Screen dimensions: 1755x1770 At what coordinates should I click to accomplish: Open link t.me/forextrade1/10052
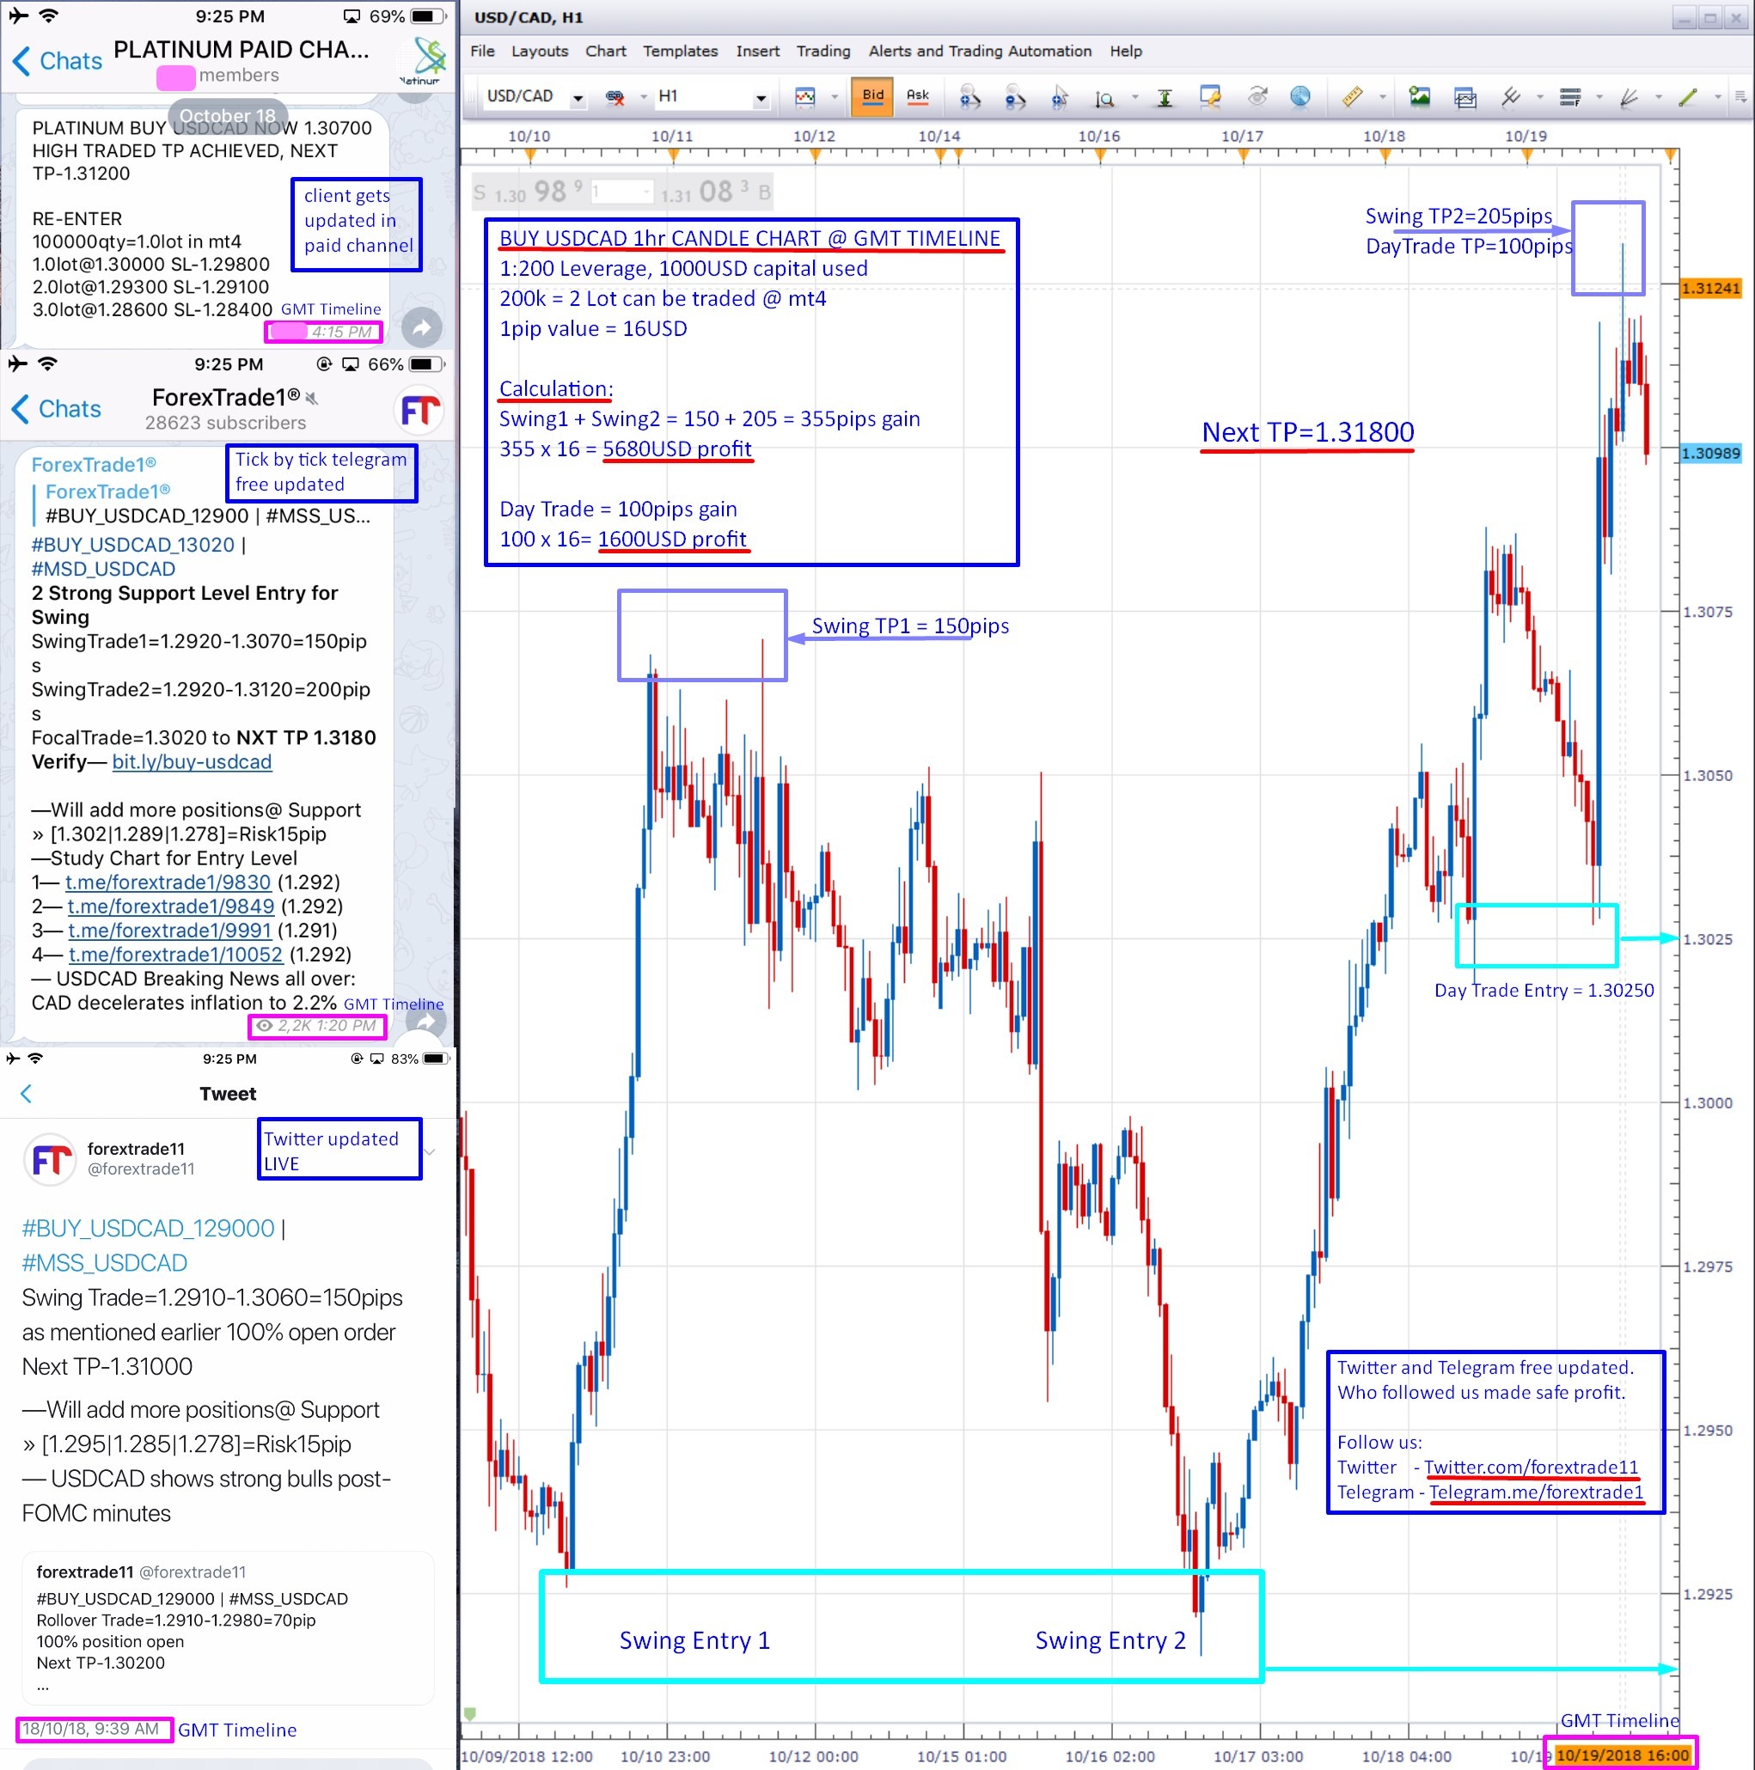(176, 954)
